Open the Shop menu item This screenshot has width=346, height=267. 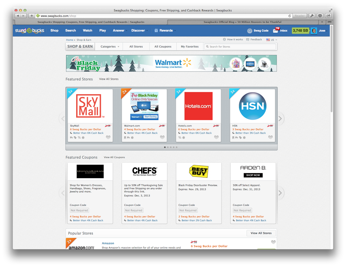point(54,30)
